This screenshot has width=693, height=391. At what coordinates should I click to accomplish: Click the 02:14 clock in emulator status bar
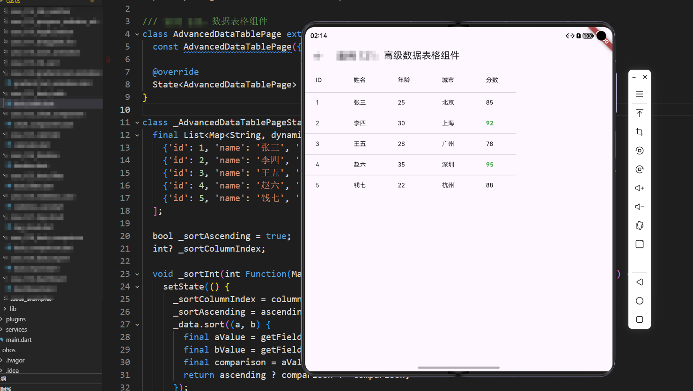coord(319,36)
